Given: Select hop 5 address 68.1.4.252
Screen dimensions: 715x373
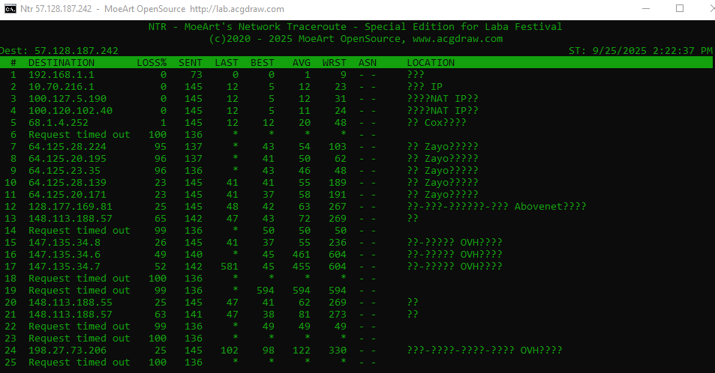Looking at the screenshot, I should (x=59, y=123).
